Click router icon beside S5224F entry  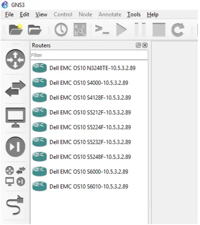pyautogui.click(x=40, y=127)
